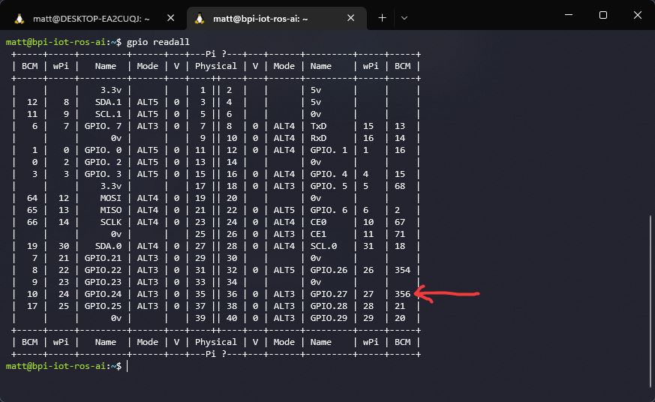Click the ALT5 mode of GPIO.26
Screen dimensions: 655x402
click(284, 270)
